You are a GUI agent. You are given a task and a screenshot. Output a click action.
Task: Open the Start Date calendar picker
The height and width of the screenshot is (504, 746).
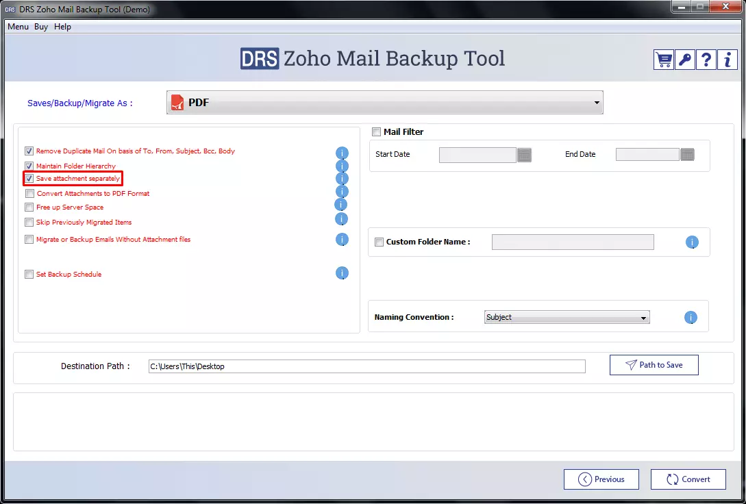point(524,155)
